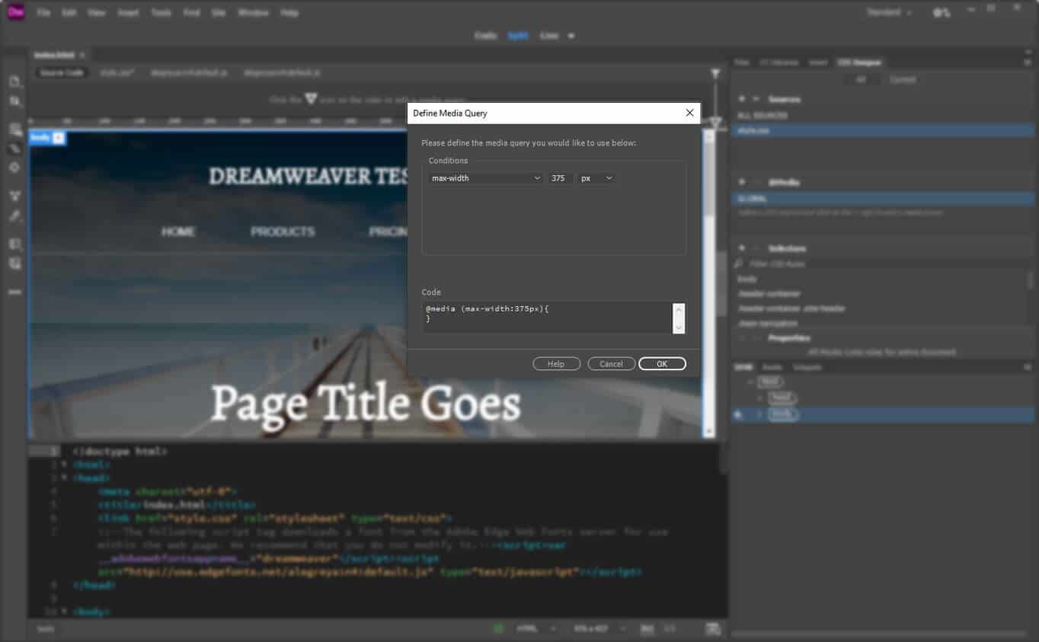Click Open Documents icon in left toolbar
1039x642 pixels.
(14, 81)
